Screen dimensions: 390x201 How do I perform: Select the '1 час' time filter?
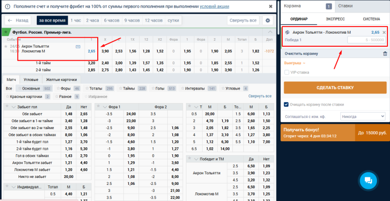[x=76, y=20]
